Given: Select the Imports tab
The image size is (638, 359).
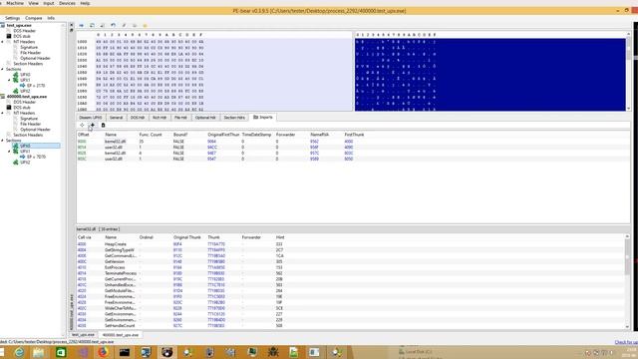Looking at the screenshot, I should (263, 118).
